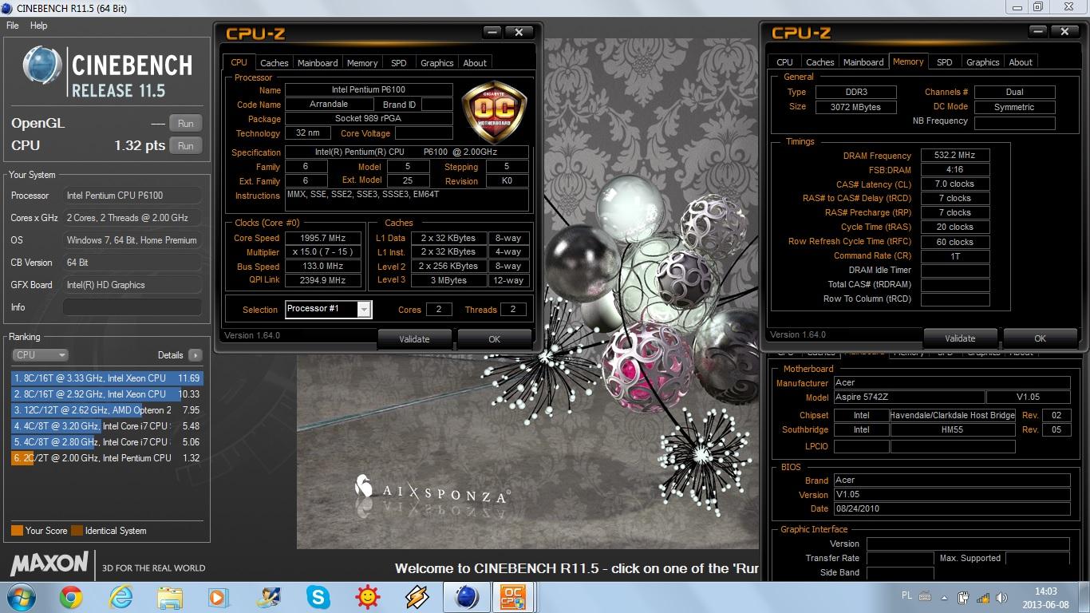
Task: Open Memory tab in left CPU-Z window
Action: point(362,63)
